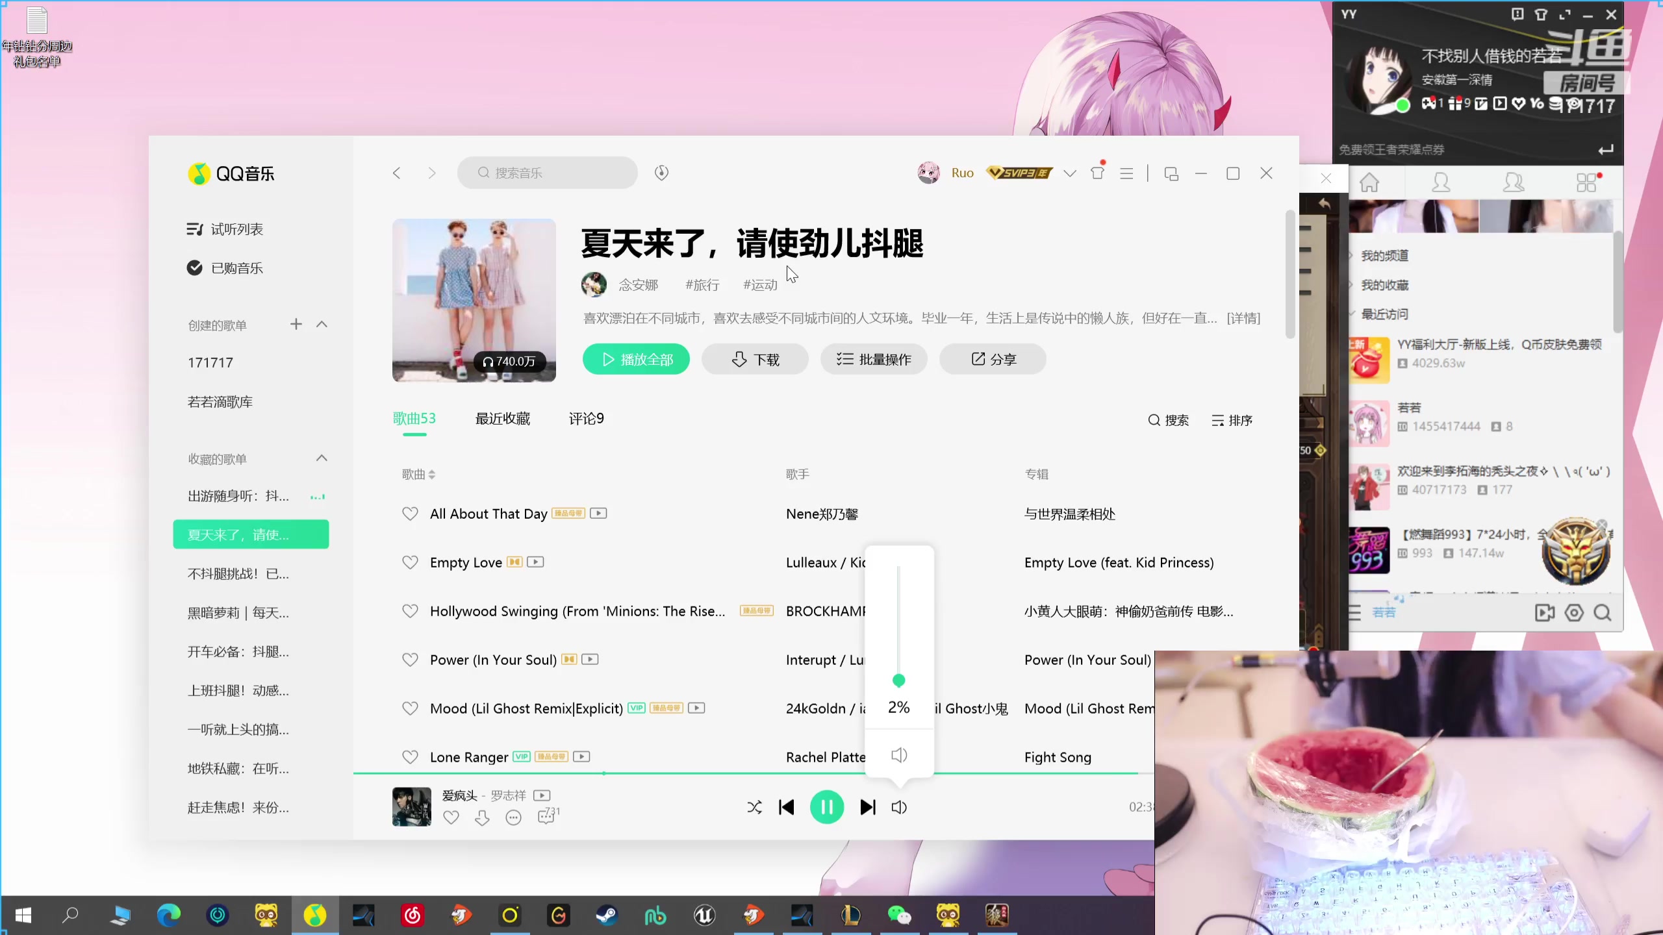
Task: Collapse the 创建的歌单 section
Action: (x=322, y=324)
